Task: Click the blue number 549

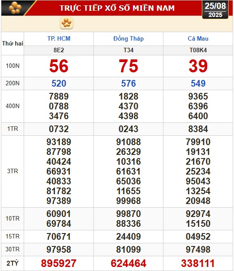Action: point(198,83)
